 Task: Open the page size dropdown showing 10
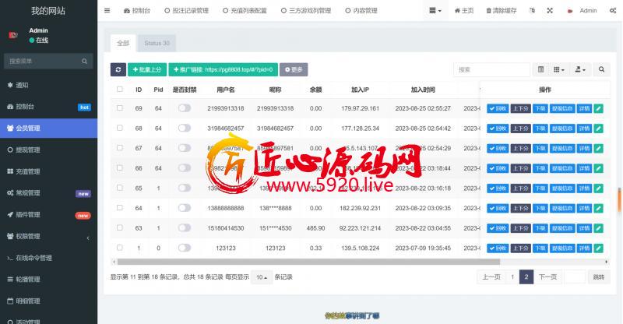pos(262,277)
